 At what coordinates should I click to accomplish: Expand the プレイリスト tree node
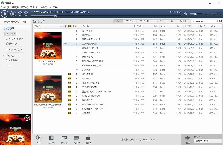click(x=3, y=55)
